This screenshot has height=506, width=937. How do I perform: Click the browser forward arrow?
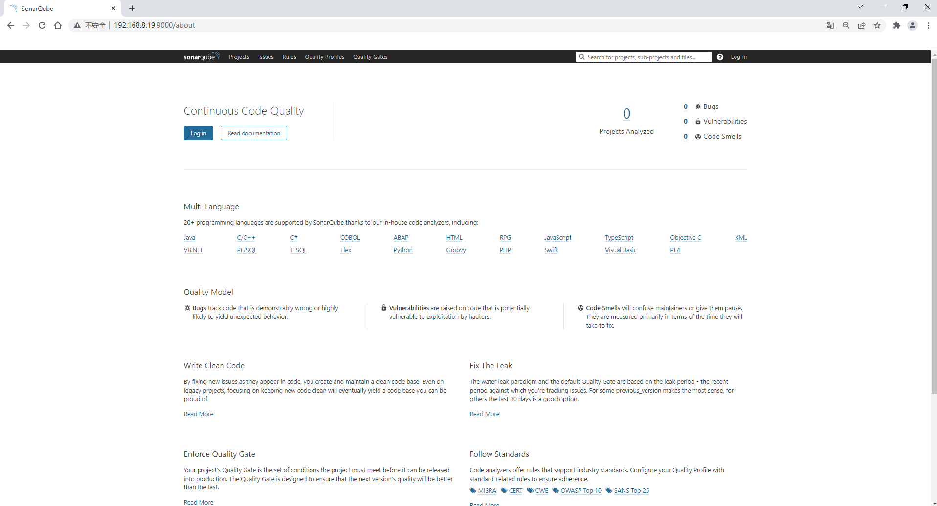(26, 25)
